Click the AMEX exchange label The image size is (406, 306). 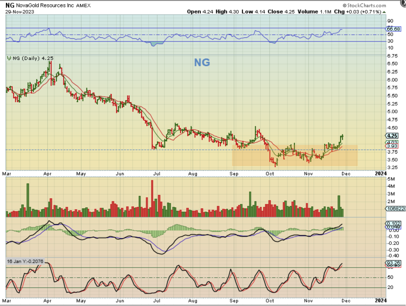pyautogui.click(x=83, y=5)
